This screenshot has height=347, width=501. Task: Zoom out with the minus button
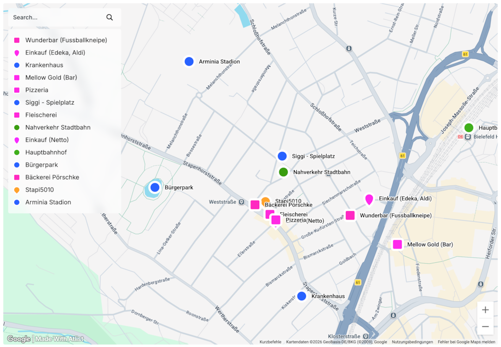485,326
